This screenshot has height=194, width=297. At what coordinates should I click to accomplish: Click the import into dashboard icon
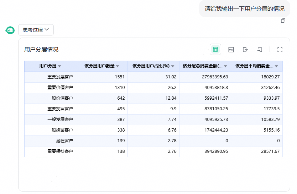pos(260,50)
